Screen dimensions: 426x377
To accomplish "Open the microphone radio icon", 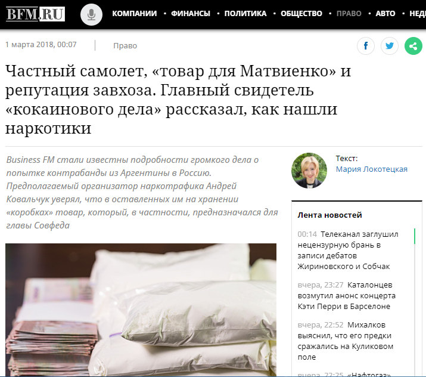I will point(91,14).
